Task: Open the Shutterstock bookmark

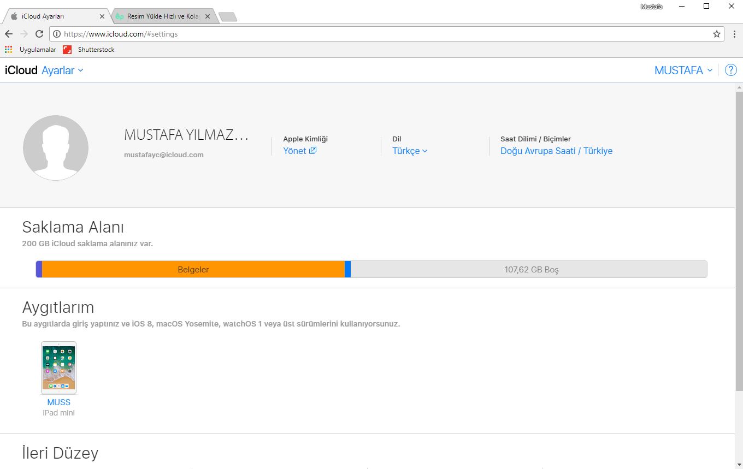Action: pyautogui.click(x=89, y=50)
